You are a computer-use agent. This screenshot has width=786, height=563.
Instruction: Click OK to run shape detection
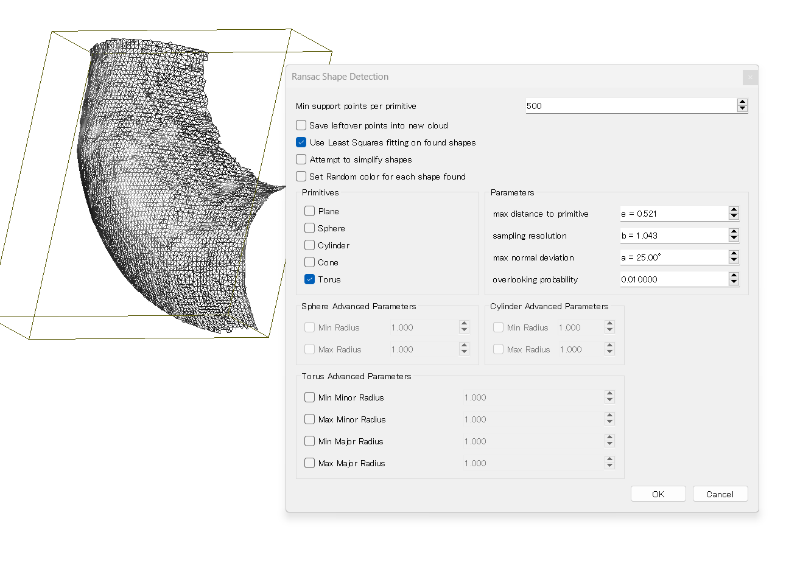click(x=658, y=494)
